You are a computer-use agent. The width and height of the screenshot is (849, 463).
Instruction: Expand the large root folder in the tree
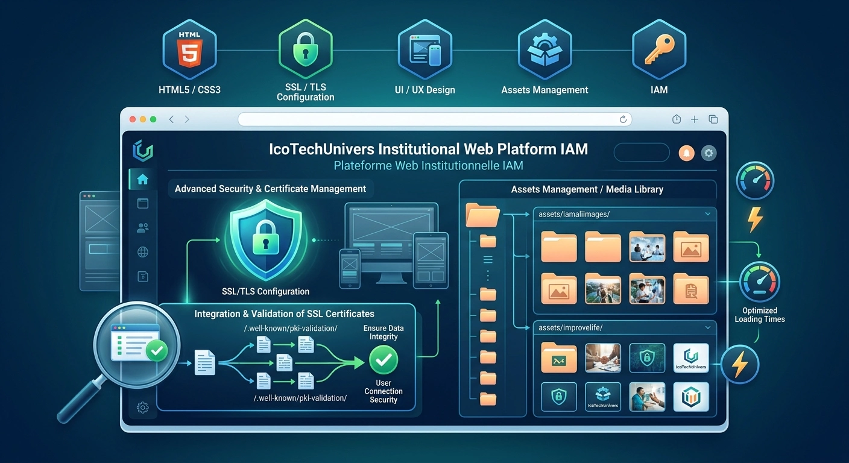click(483, 215)
